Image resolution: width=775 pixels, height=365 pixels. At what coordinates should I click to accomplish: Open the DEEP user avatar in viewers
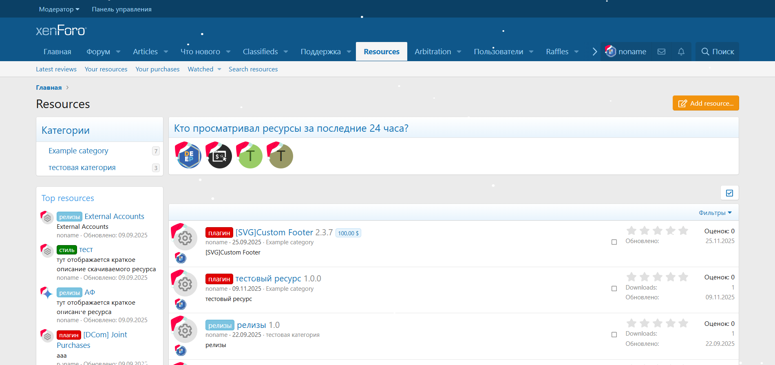tap(189, 156)
